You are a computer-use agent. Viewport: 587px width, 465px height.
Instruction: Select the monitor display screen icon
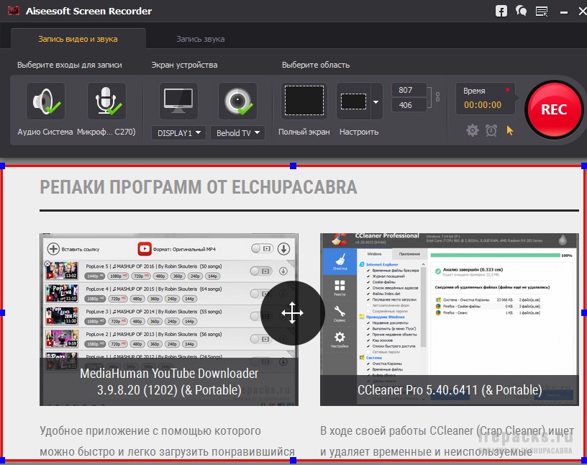pos(178,101)
